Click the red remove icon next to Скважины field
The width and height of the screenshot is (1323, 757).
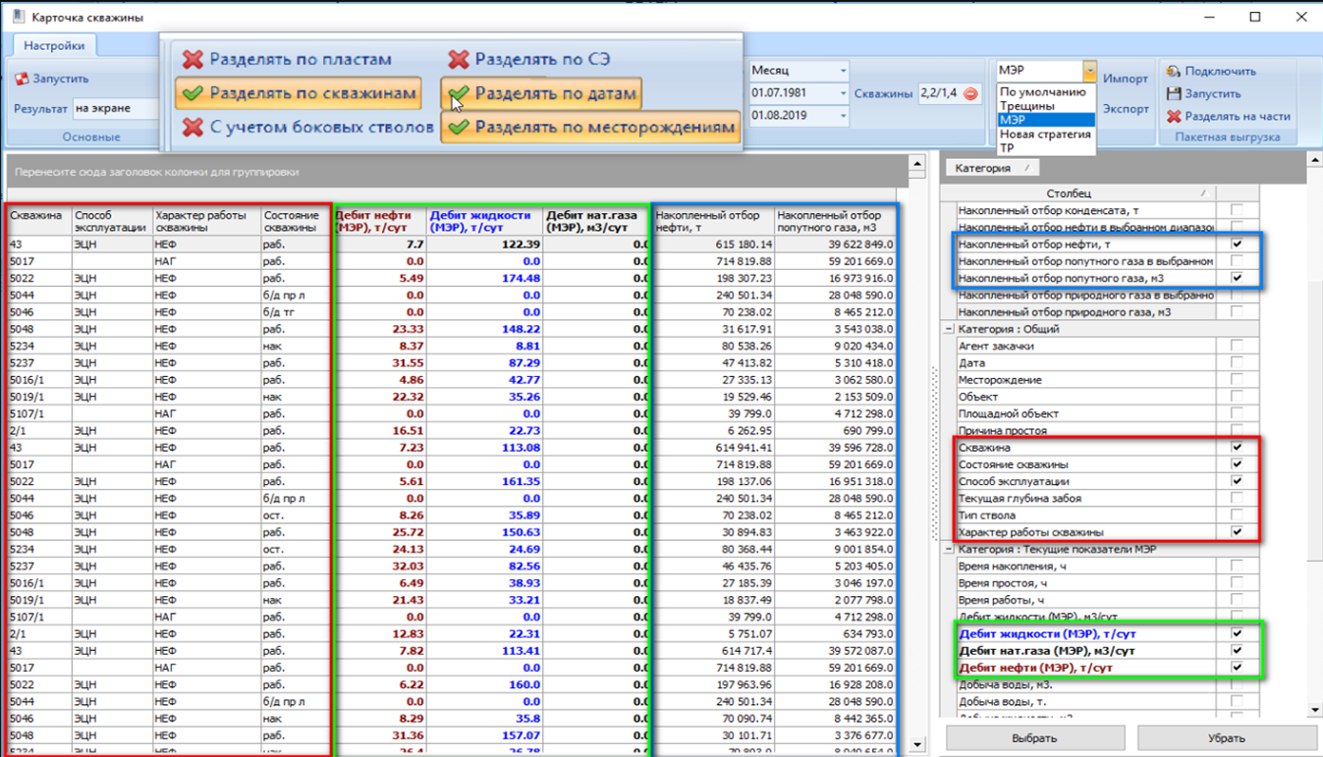[970, 93]
